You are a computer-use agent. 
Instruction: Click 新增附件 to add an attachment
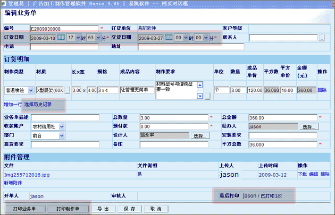click(x=12, y=182)
